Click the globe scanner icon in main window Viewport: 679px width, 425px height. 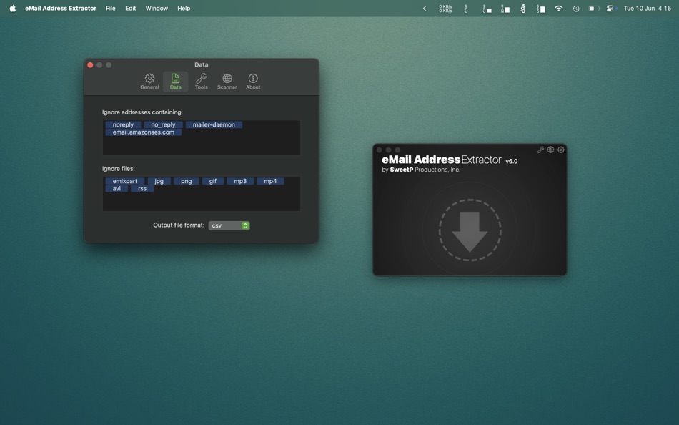pos(550,150)
